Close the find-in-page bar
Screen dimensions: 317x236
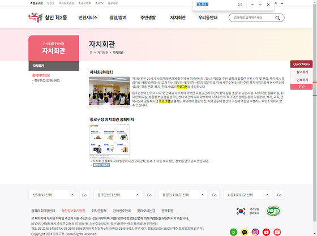click(268, 5)
